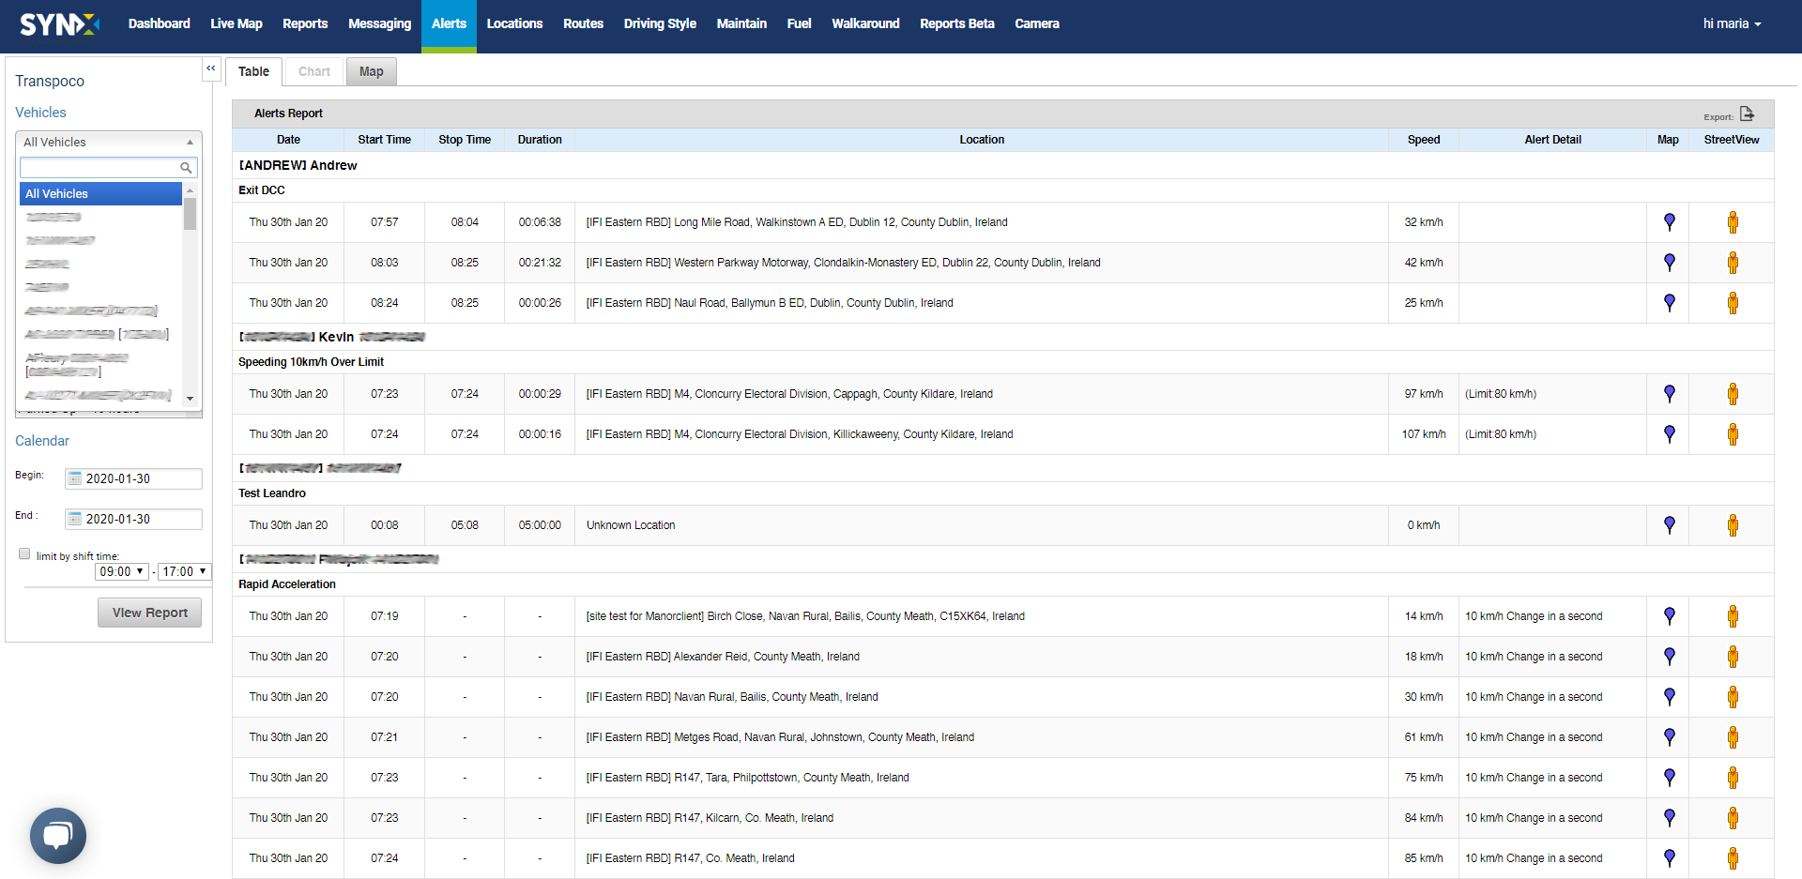The image size is (1802, 879).
Task: Open StreetView for Kilcarn alert
Action: click(1733, 818)
